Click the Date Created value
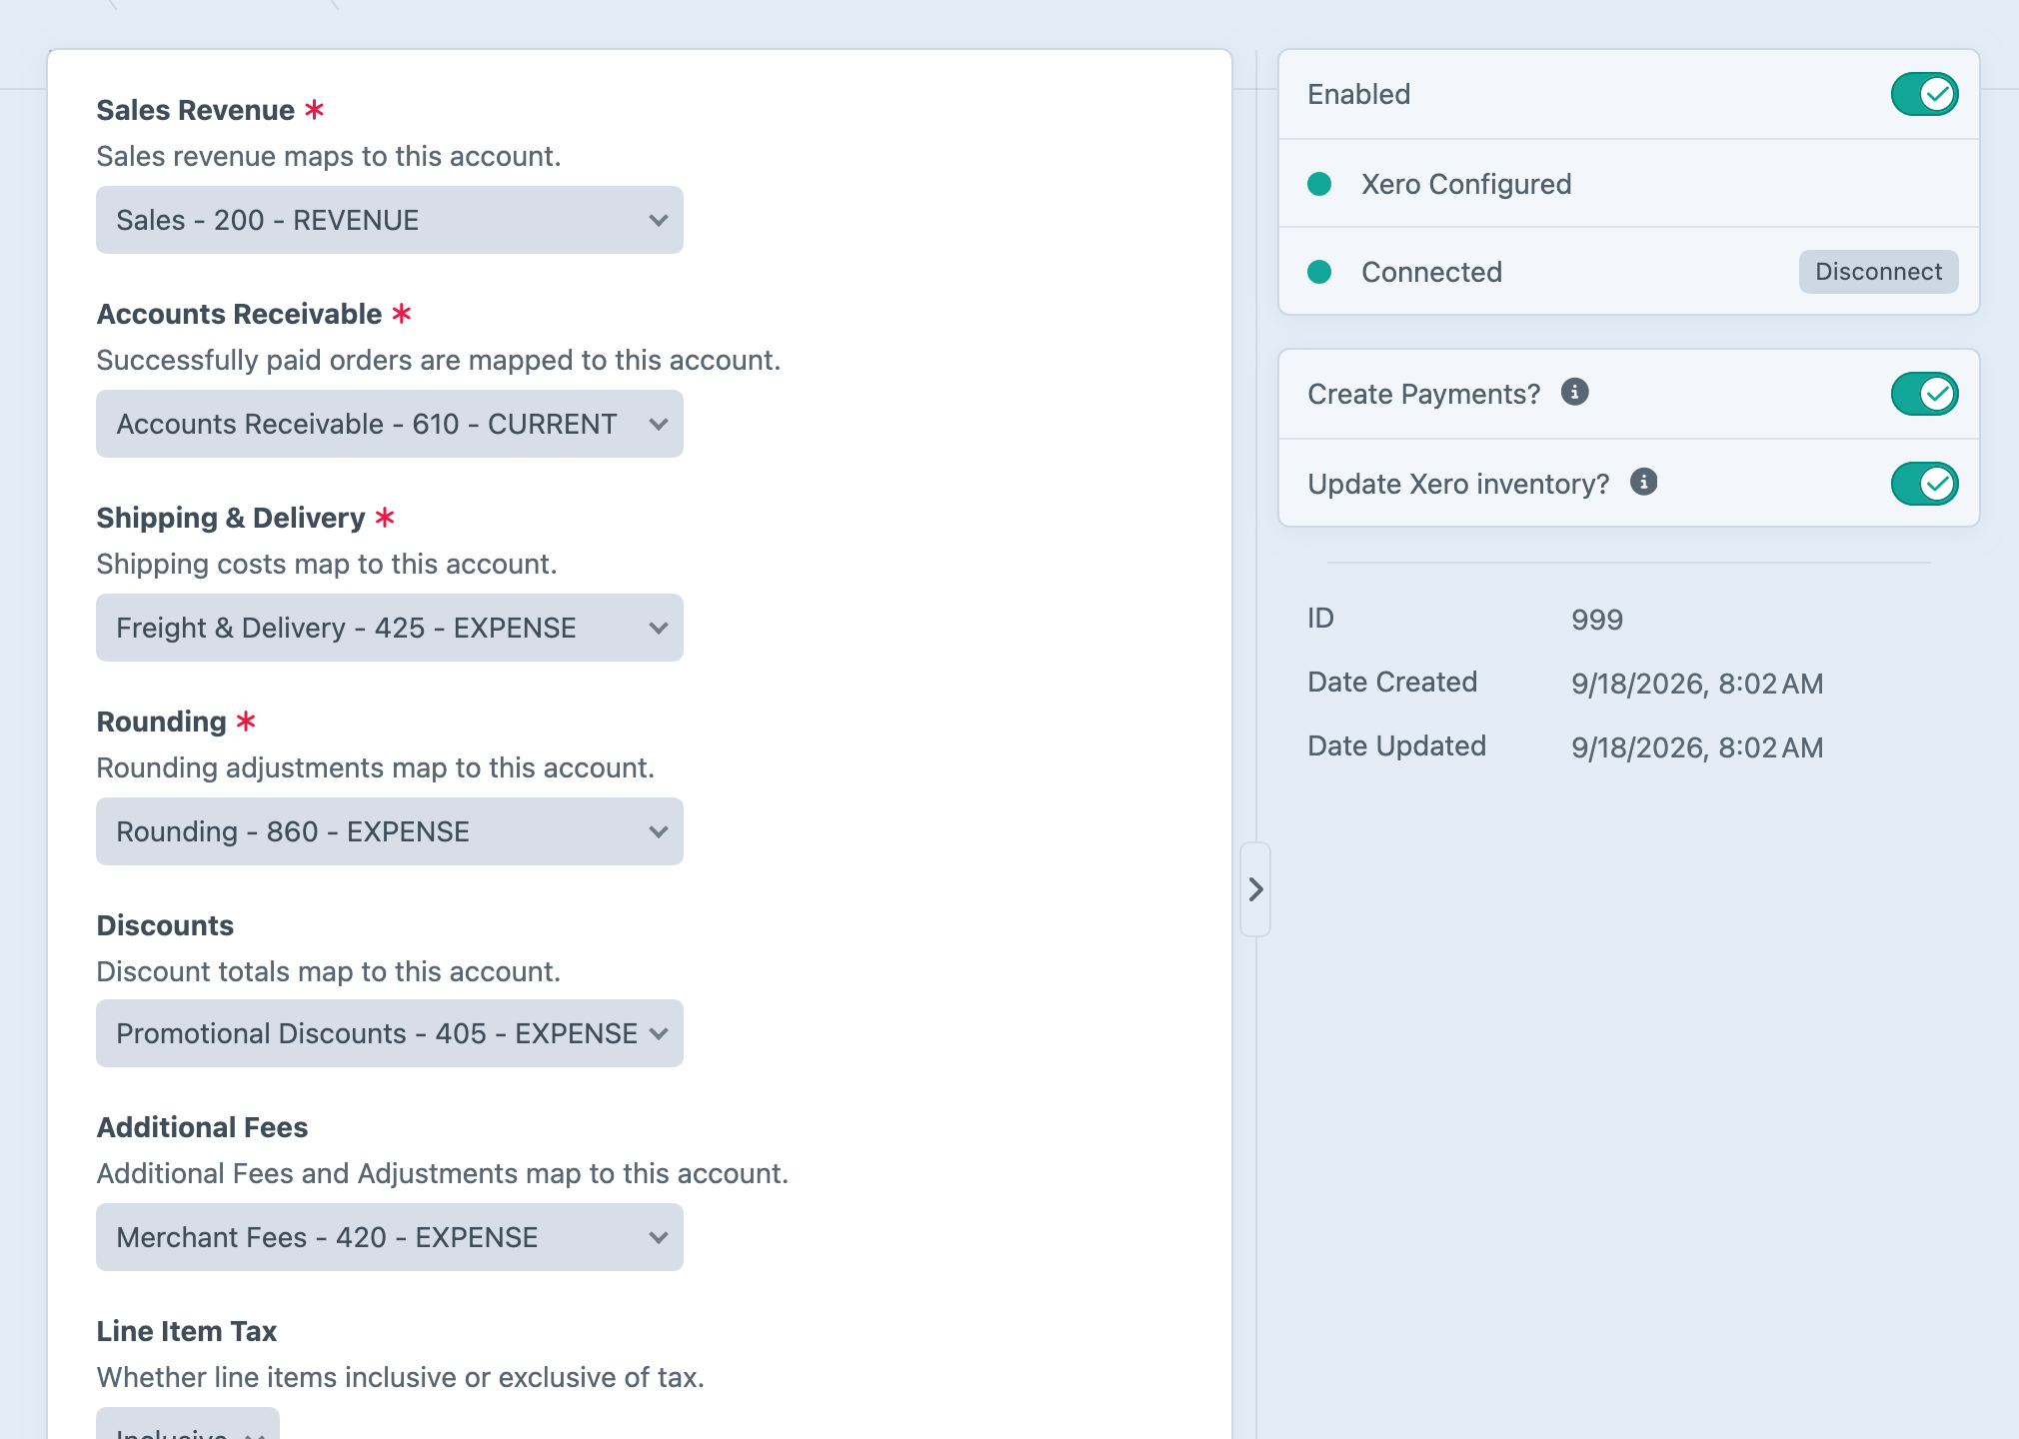2019x1439 pixels. [1697, 684]
